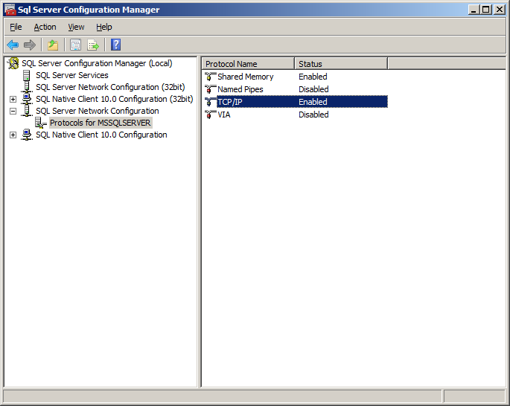This screenshot has height=406, width=510.
Task: Click the SQL Server Network Configuration (32bit) icon
Action: coord(27,87)
